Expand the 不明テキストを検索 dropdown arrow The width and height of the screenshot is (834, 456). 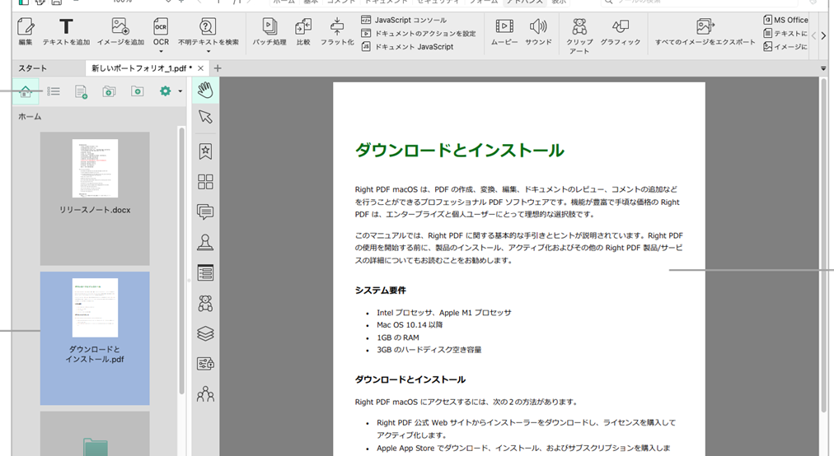click(208, 52)
